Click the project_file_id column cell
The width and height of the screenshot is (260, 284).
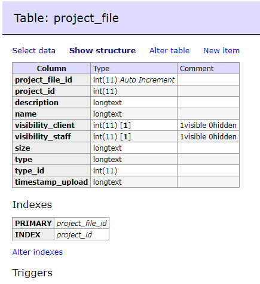(x=51, y=80)
